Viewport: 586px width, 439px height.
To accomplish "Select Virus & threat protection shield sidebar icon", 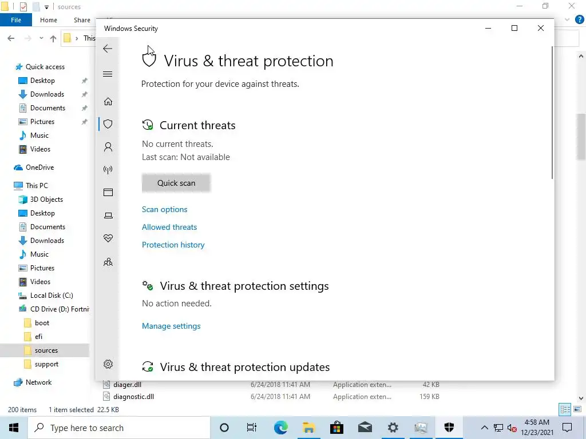I will click(x=108, y=124).
